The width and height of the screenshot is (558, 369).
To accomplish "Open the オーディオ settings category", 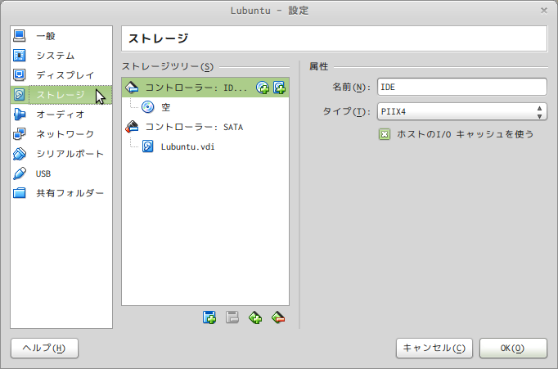I will click(61, 115).
